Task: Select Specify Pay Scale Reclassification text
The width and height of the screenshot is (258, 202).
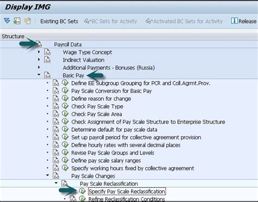Action: [127, 191]
